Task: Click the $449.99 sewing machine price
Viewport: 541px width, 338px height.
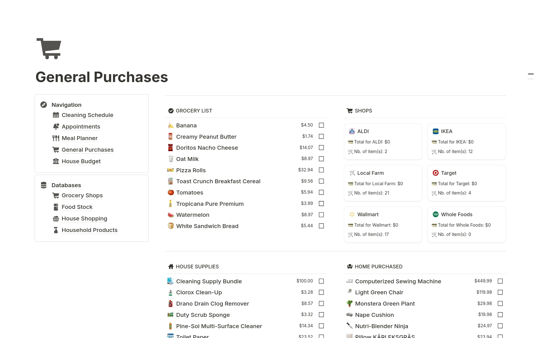Action: coord(483,281)
